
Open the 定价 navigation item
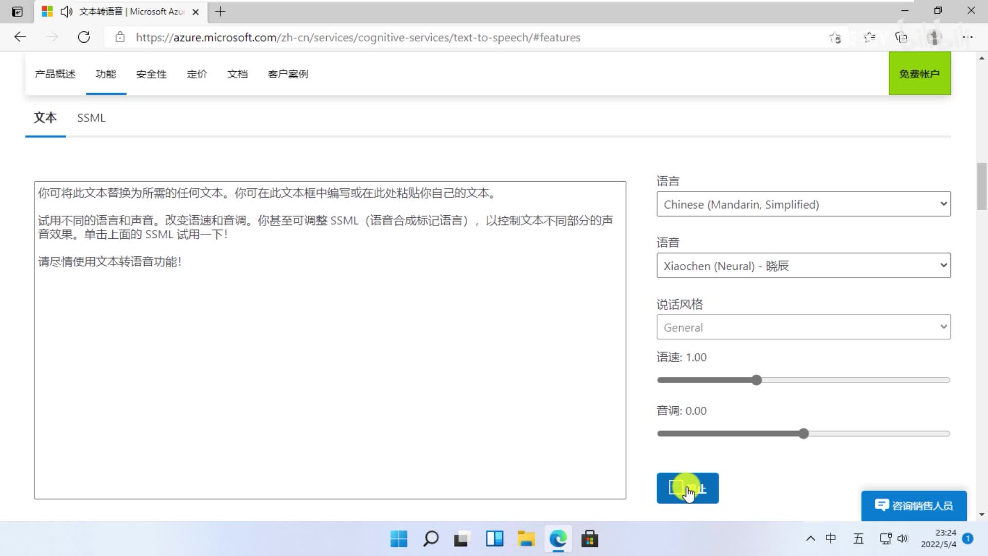click(x=197, y=74)
